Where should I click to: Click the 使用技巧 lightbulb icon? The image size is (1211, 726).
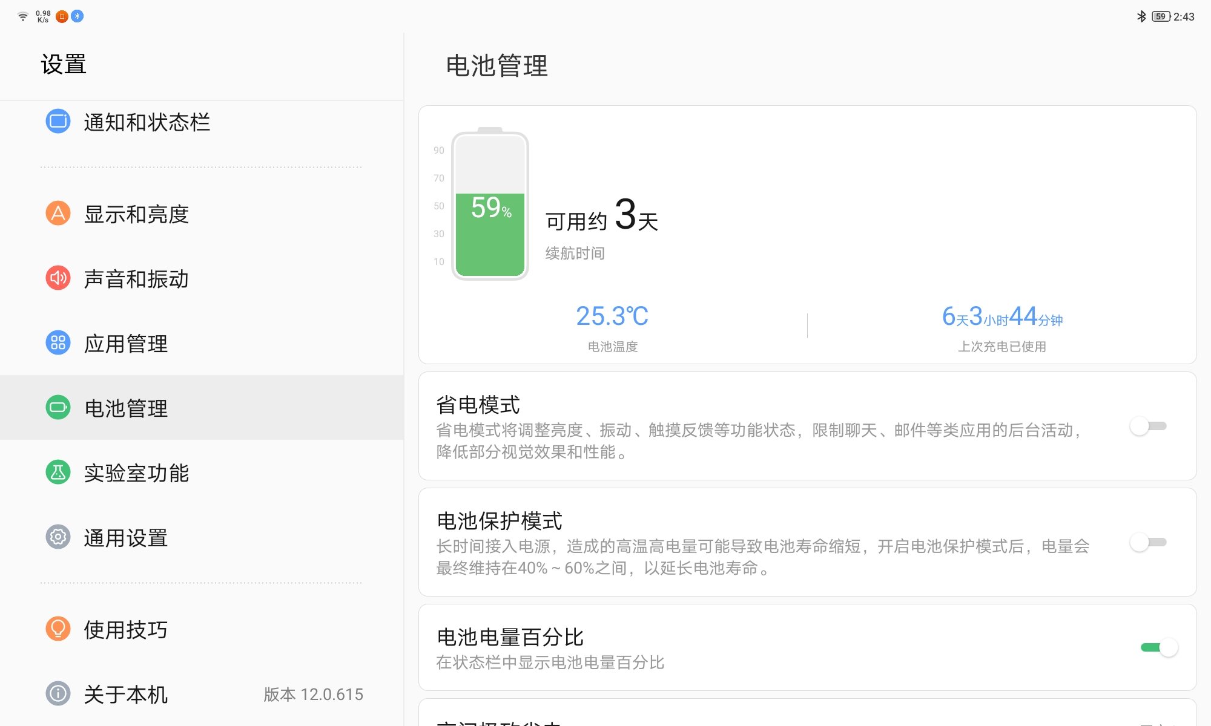click(x=58, y=629)
